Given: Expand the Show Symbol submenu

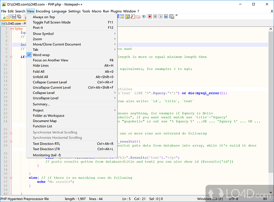Looking at the screenshot, I should coord(72,34).
